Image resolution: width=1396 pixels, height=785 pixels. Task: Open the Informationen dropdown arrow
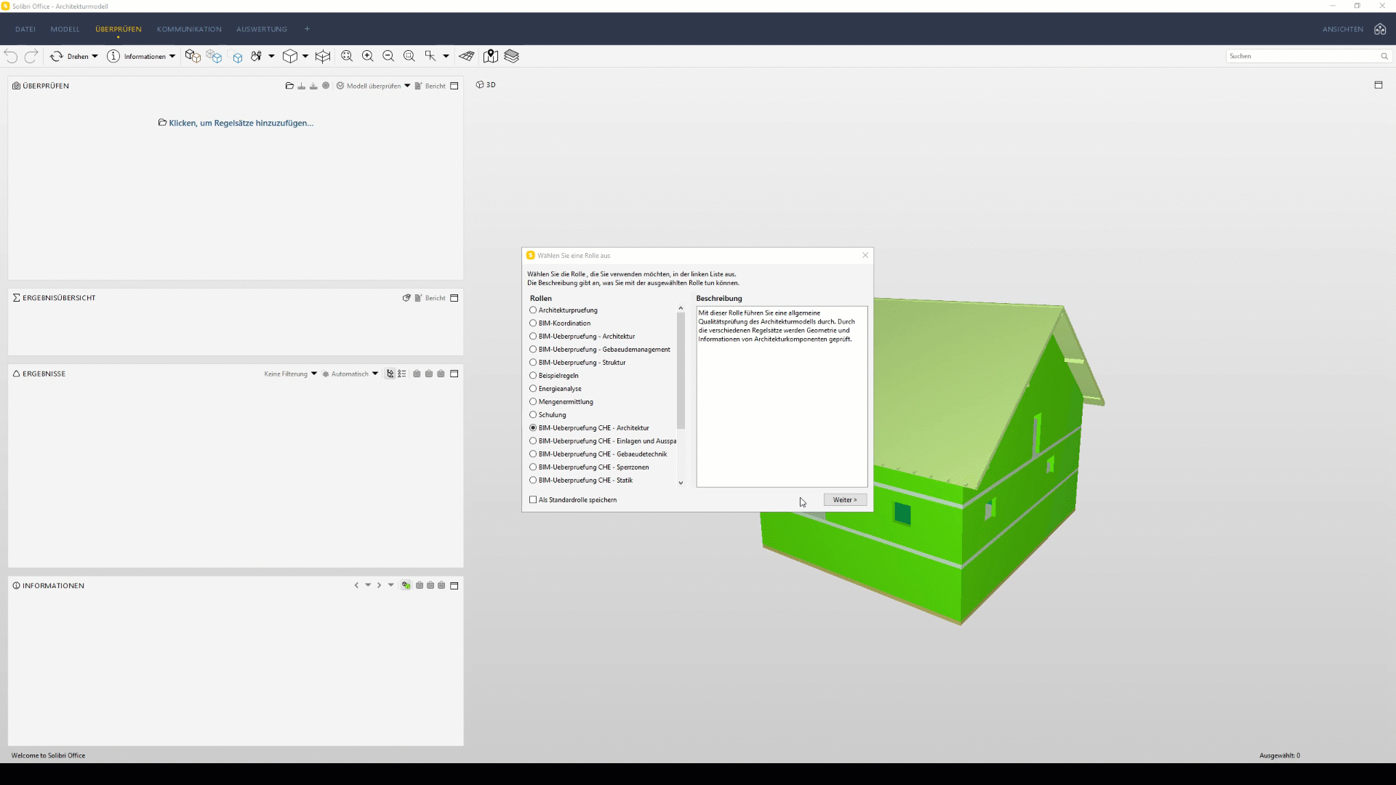click(172, 56)
